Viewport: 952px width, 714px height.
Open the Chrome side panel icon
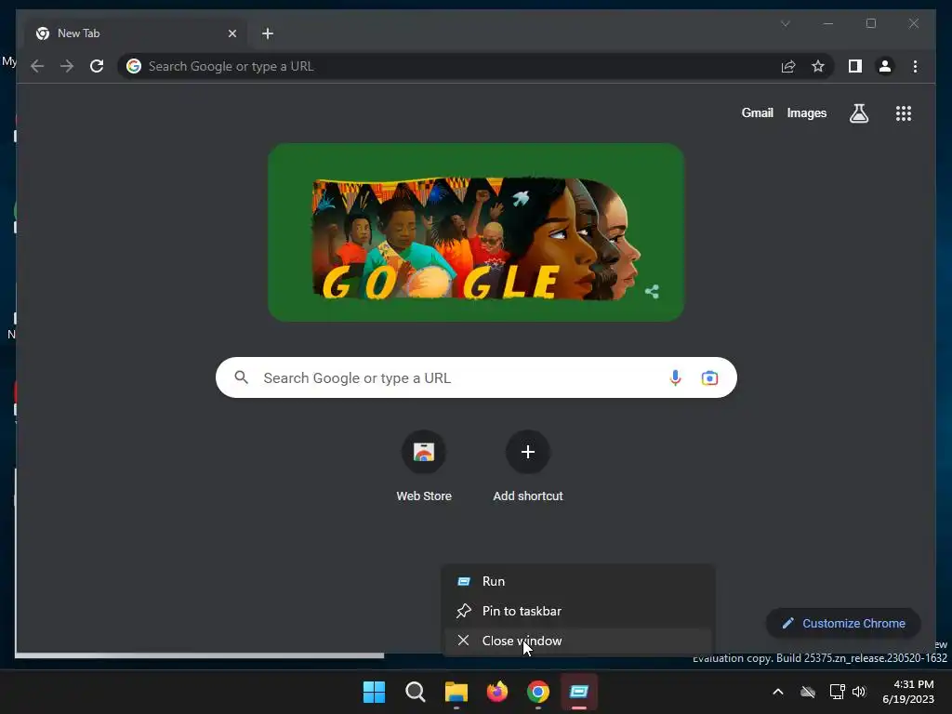coord(855,66)
